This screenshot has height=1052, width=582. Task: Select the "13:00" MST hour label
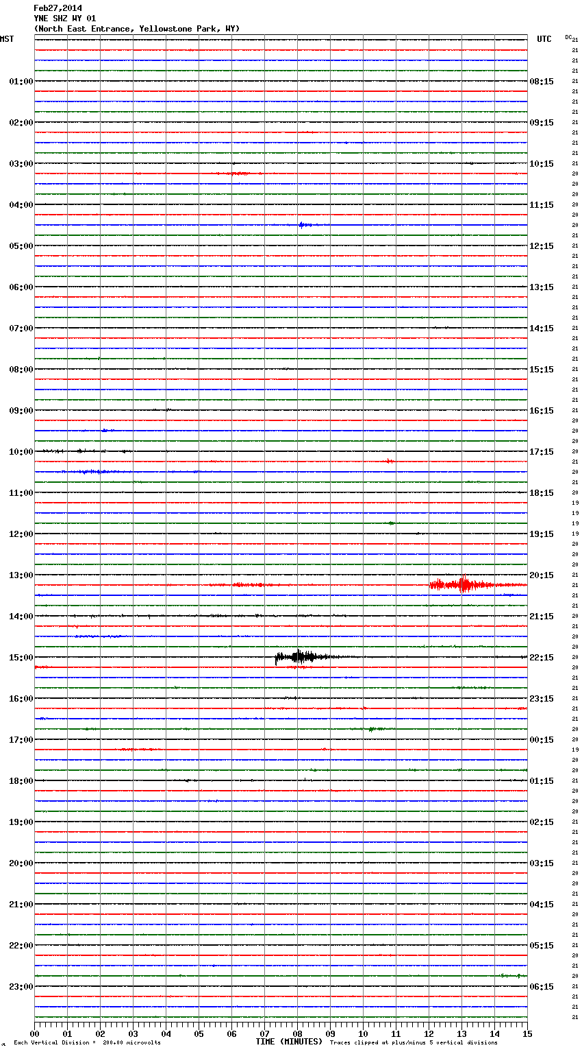(x=21, y=575)
